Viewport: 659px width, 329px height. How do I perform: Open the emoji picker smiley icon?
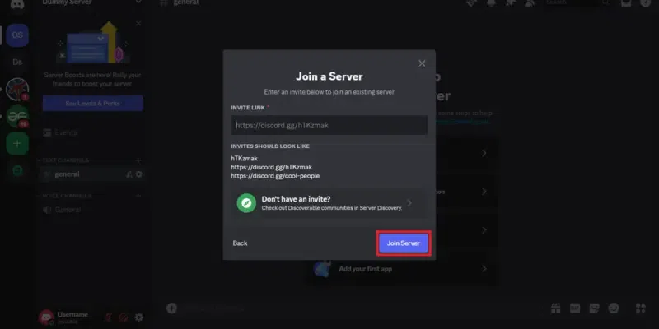[614, 308]
